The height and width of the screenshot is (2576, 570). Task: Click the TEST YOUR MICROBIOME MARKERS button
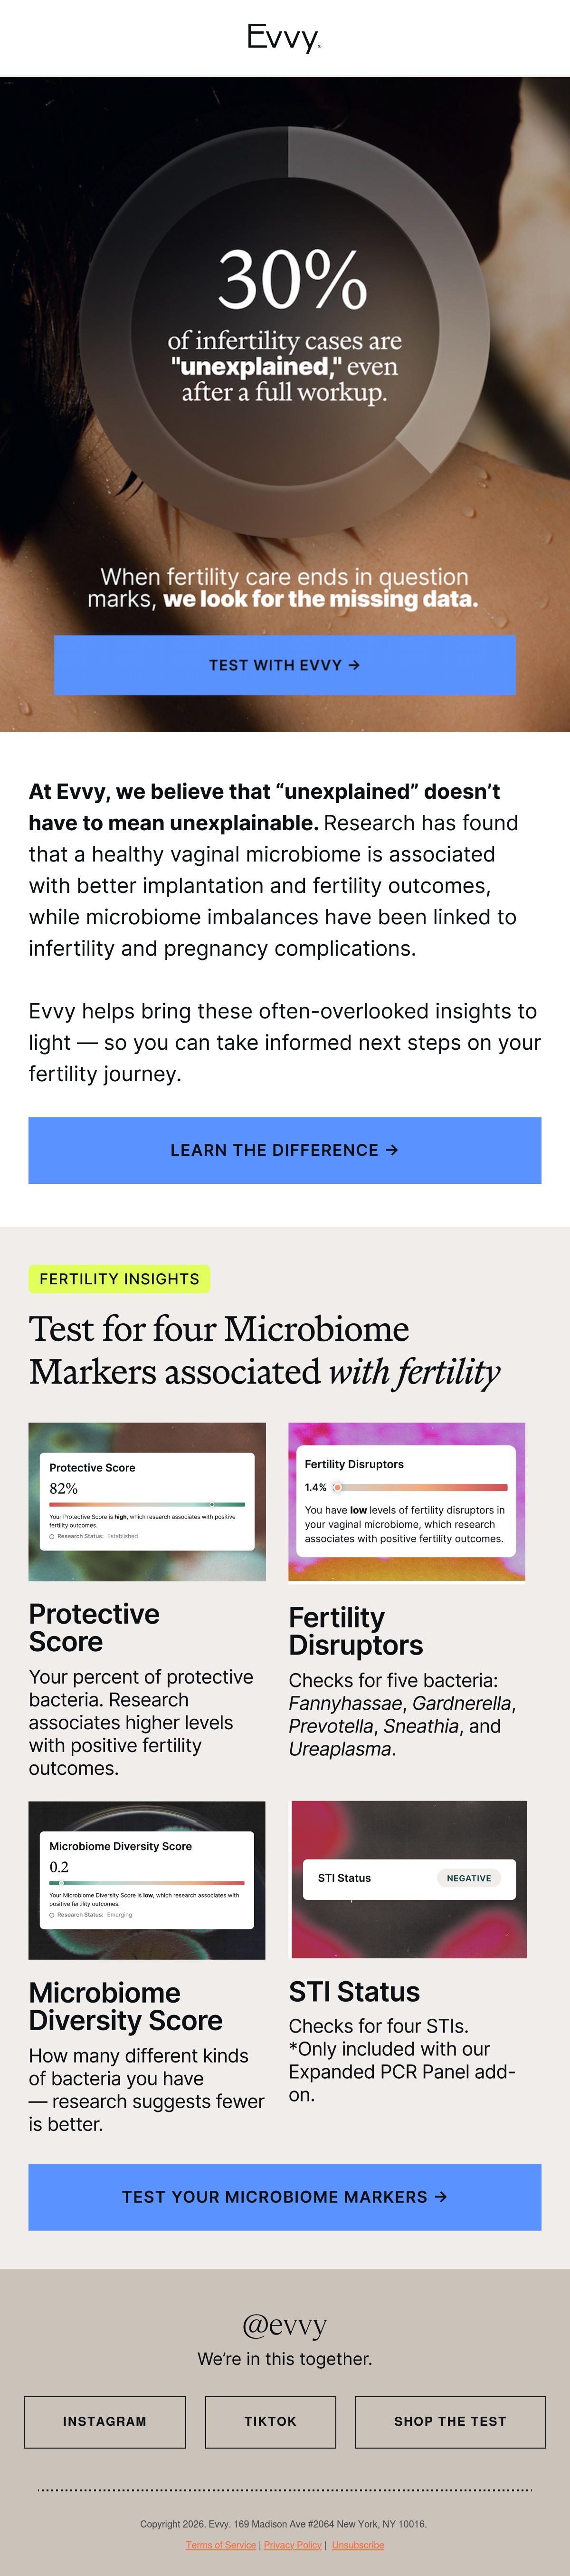tap(285, 2197)
